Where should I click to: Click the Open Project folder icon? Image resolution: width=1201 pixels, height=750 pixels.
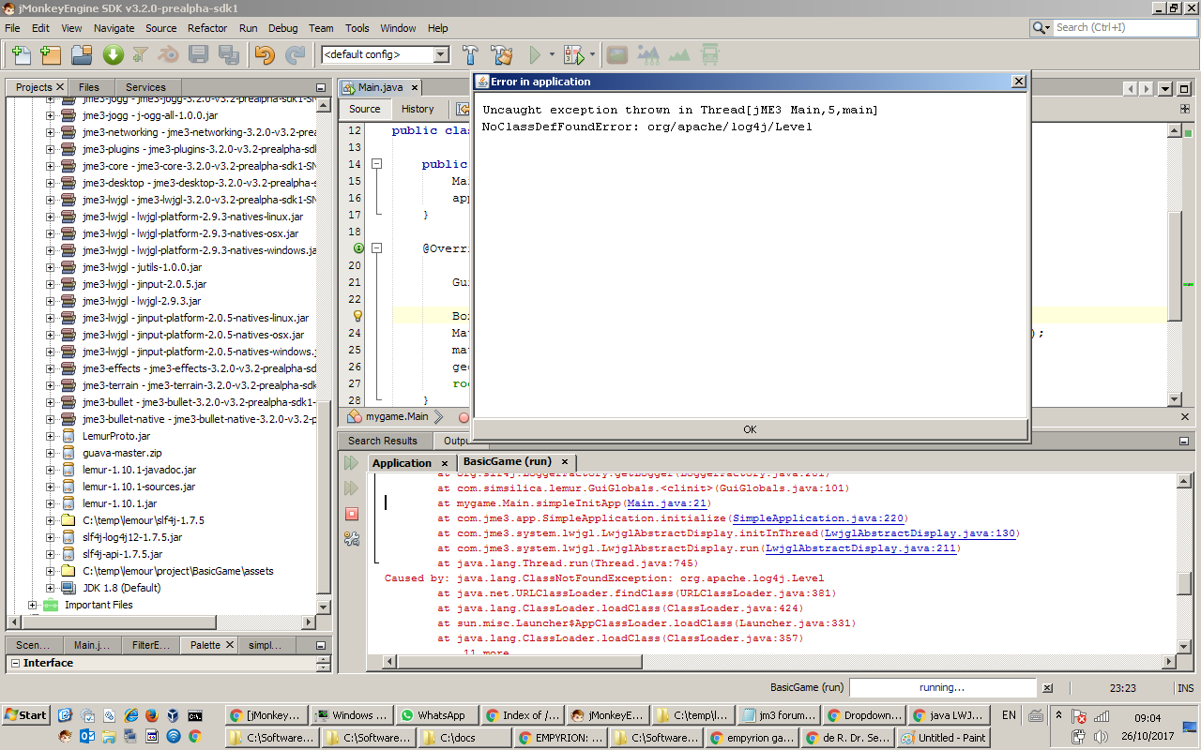(x=82, y=54)
